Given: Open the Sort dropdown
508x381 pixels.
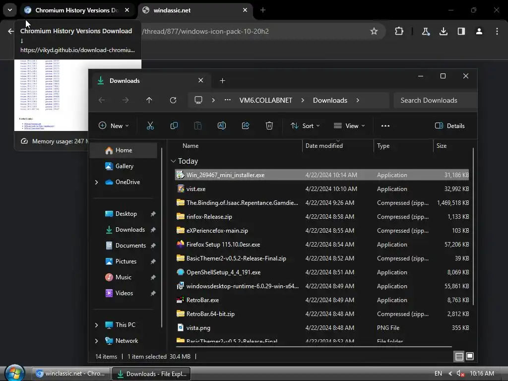Looking at the screenshot, I should 305,126.
